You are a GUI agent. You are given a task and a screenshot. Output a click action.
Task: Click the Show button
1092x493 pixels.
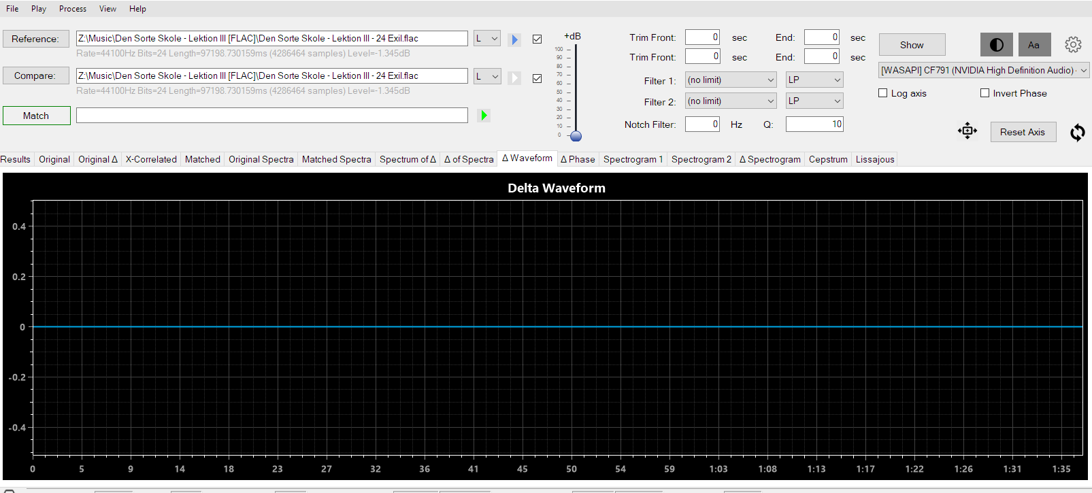912,45
